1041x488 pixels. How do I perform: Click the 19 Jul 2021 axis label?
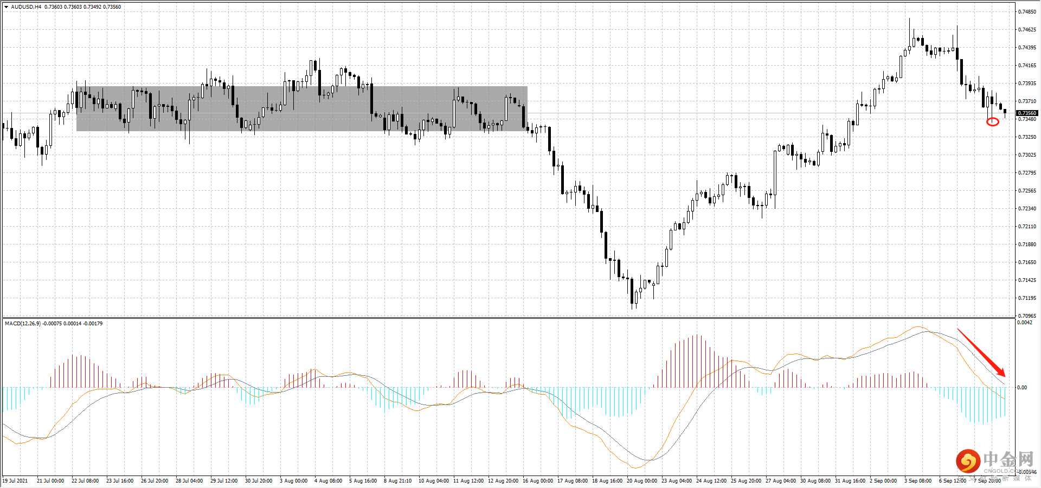pyautogui.click(x=15, y=480)
